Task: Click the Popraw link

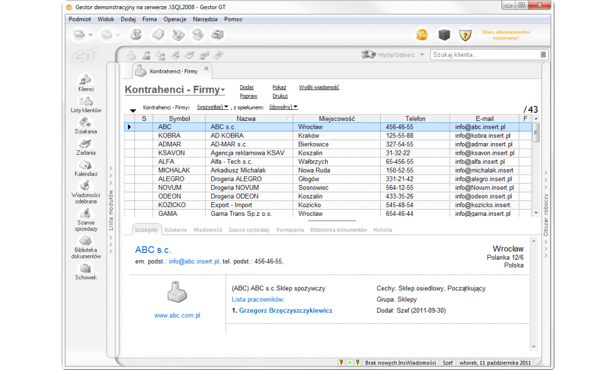Action: [x=248, y=96]
